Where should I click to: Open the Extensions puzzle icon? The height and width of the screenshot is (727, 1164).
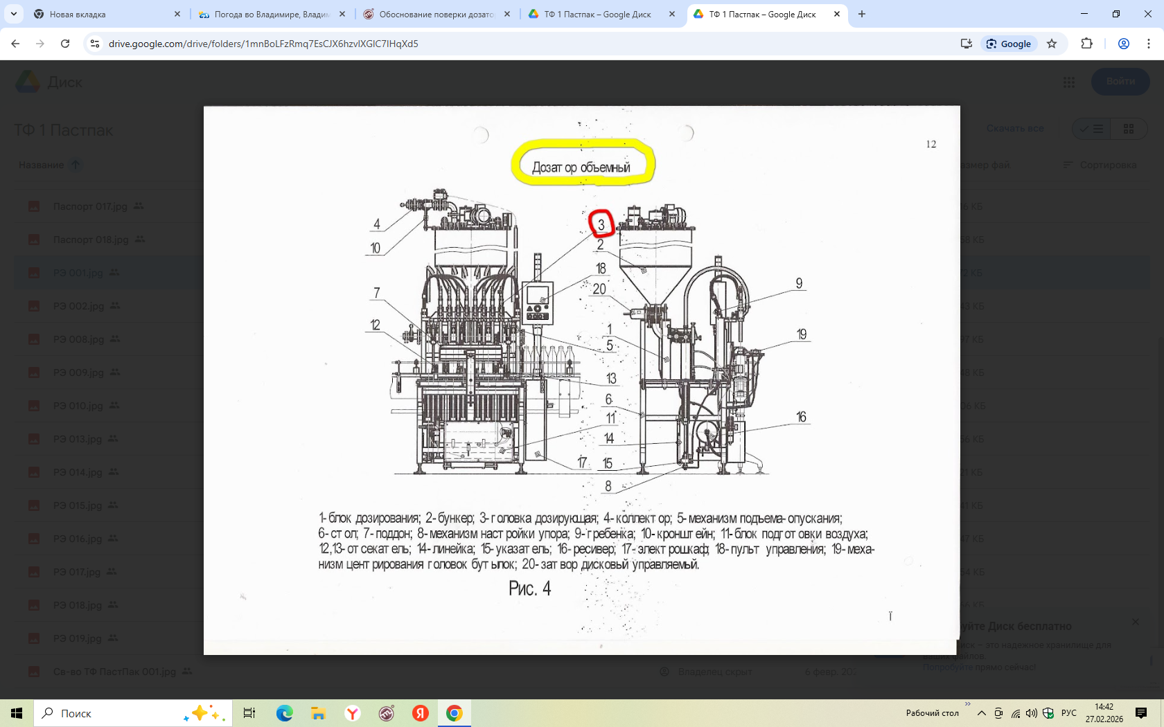pyautogui.click(x=1086, y=44)
